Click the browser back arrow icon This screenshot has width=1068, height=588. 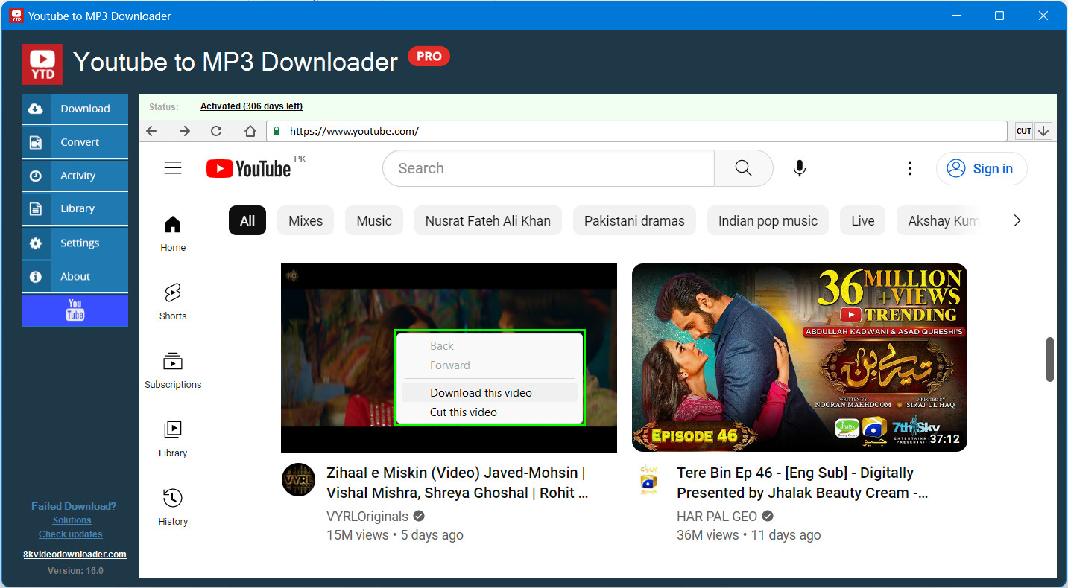click(151, 131)
